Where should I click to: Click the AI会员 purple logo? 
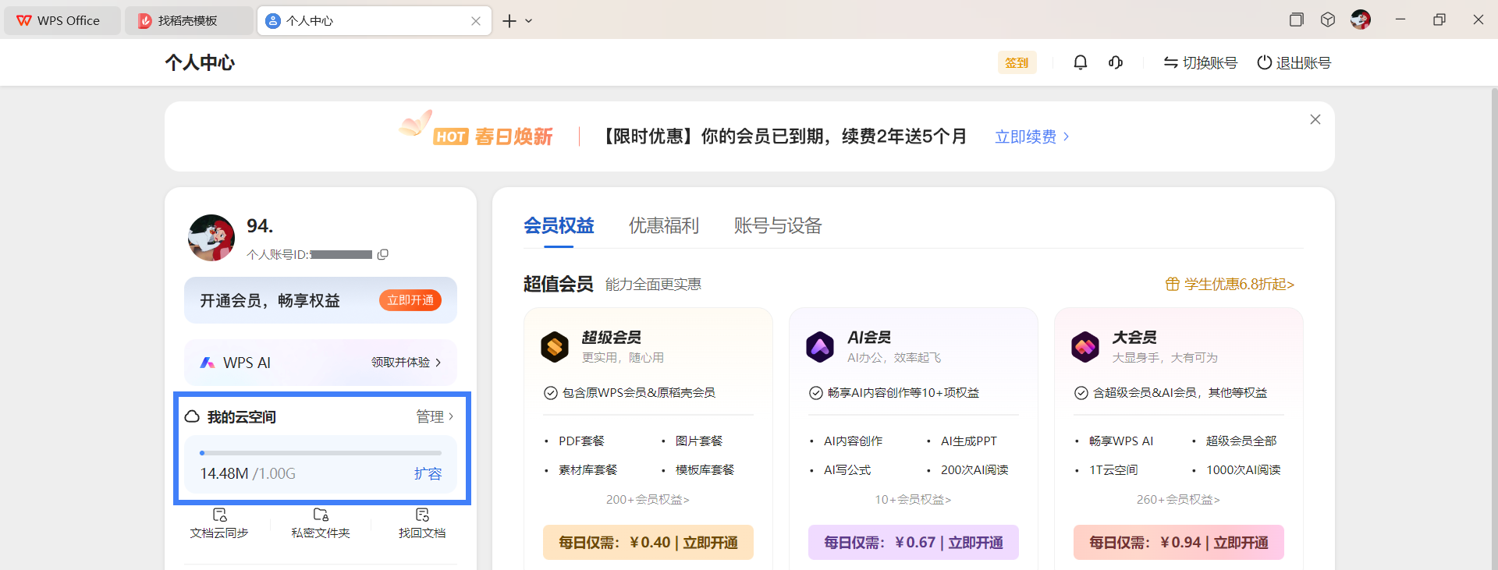820,347
